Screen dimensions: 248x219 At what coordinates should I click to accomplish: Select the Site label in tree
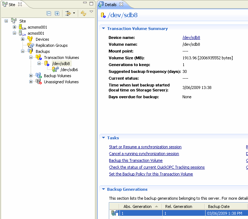coord(22,21)
